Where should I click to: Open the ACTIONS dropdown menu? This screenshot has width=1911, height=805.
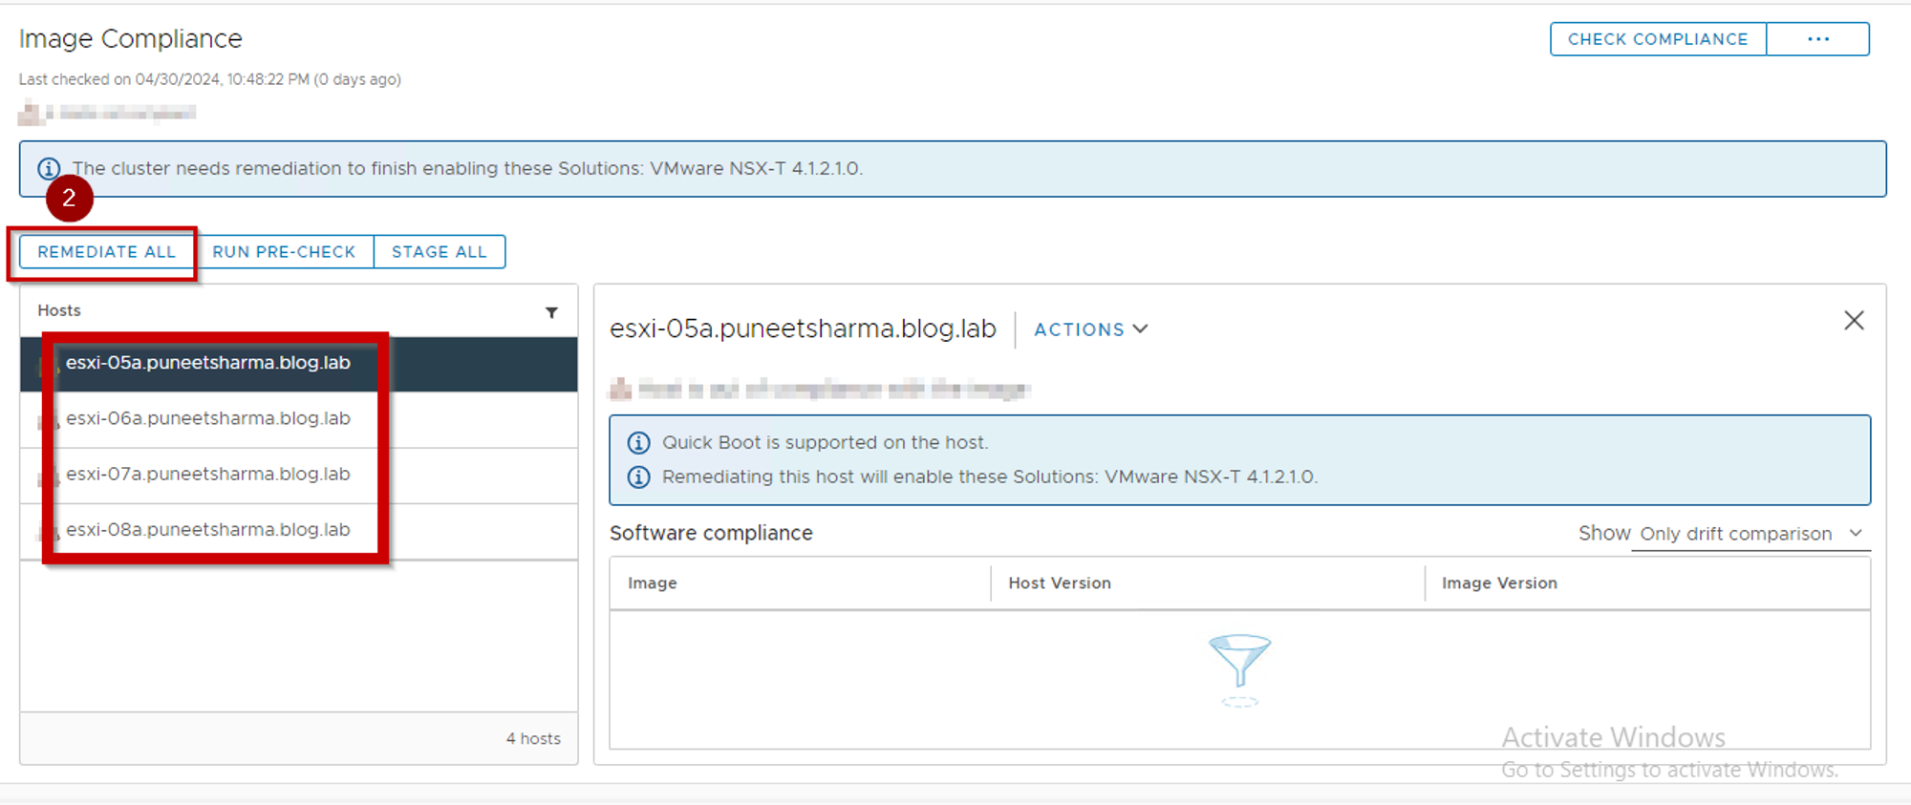1090,329
